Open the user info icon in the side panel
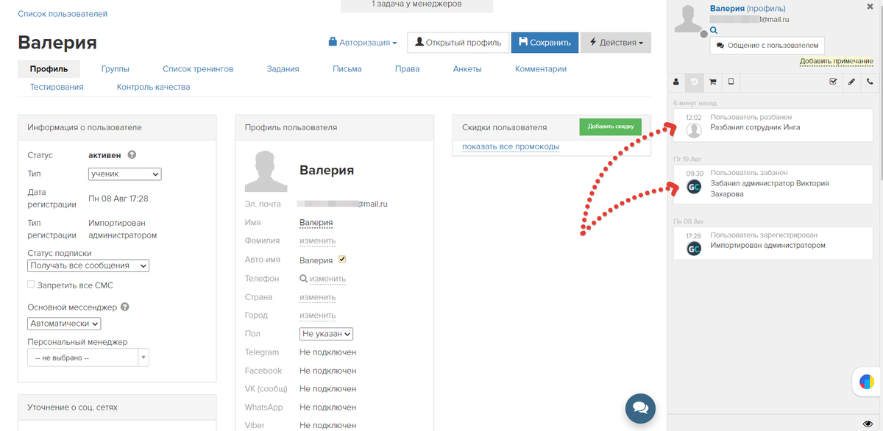 tap(676, 82)
